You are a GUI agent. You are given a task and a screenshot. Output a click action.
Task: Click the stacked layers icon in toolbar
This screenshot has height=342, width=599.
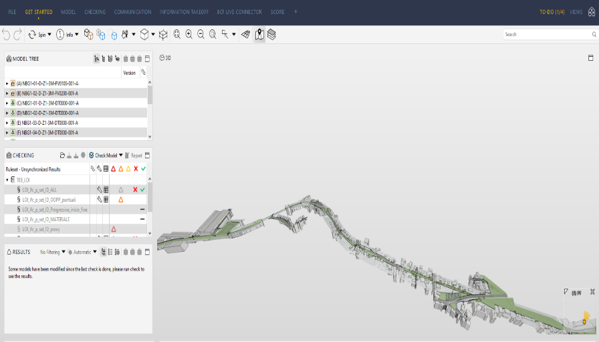271,34
